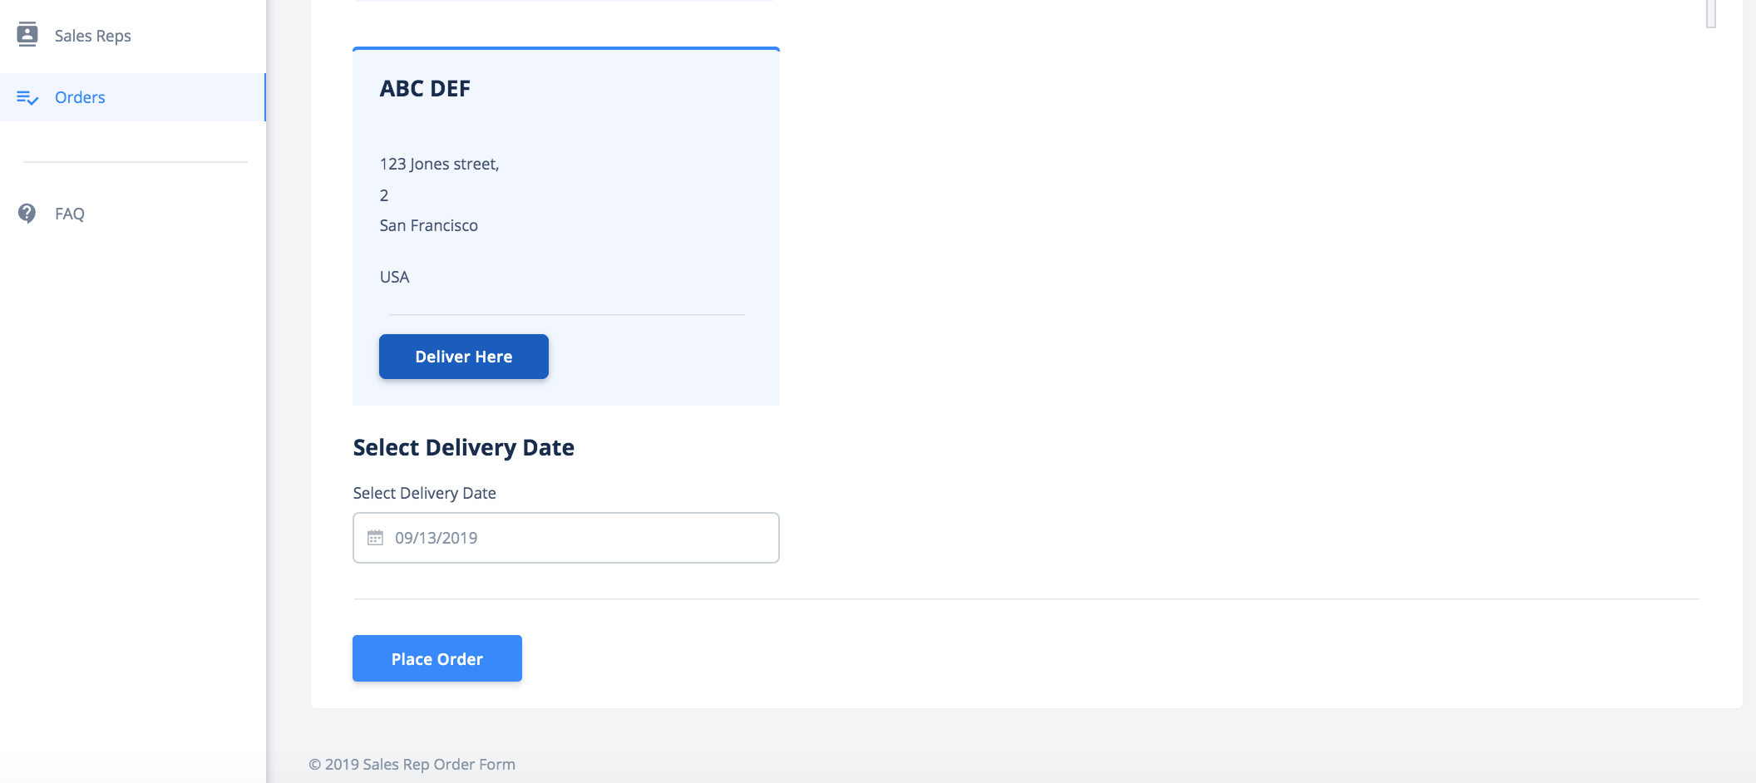1756x783 pixels.
Task: Open the Sales Reps sidebar label
Action: [92, 36]
